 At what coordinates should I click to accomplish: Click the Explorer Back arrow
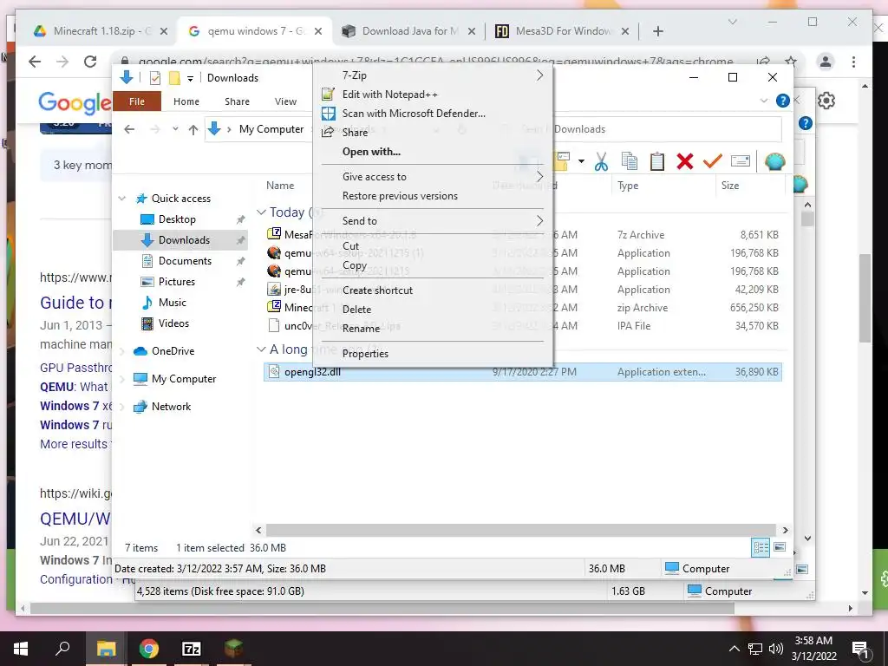(129, 129)
